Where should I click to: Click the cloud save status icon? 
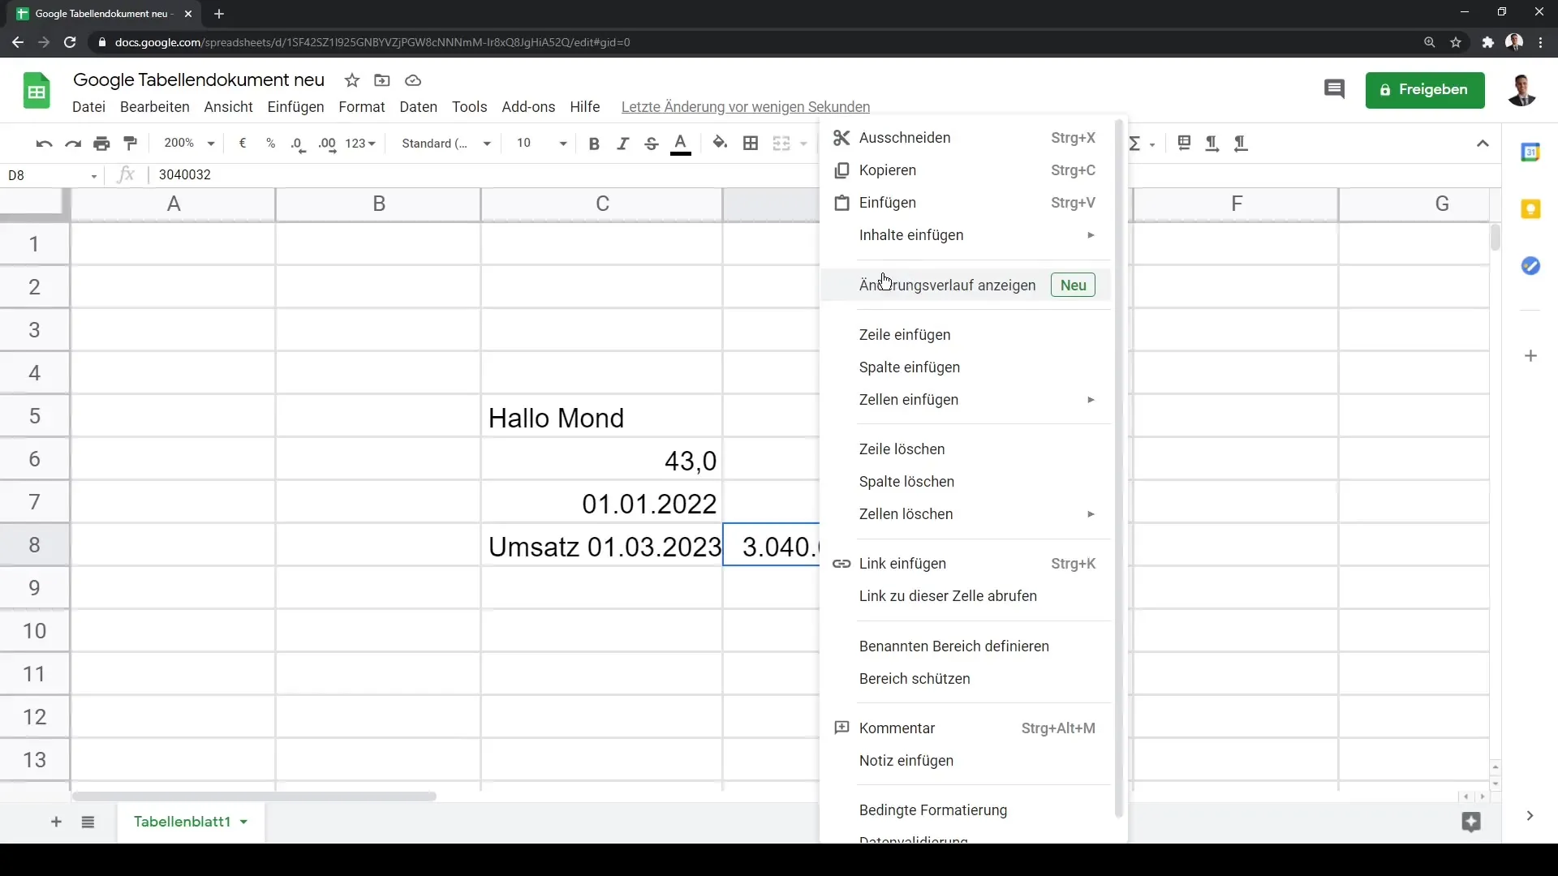[x=413, y=80]
